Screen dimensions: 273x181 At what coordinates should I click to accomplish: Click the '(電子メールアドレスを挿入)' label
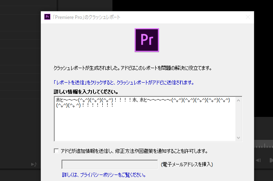187,164
